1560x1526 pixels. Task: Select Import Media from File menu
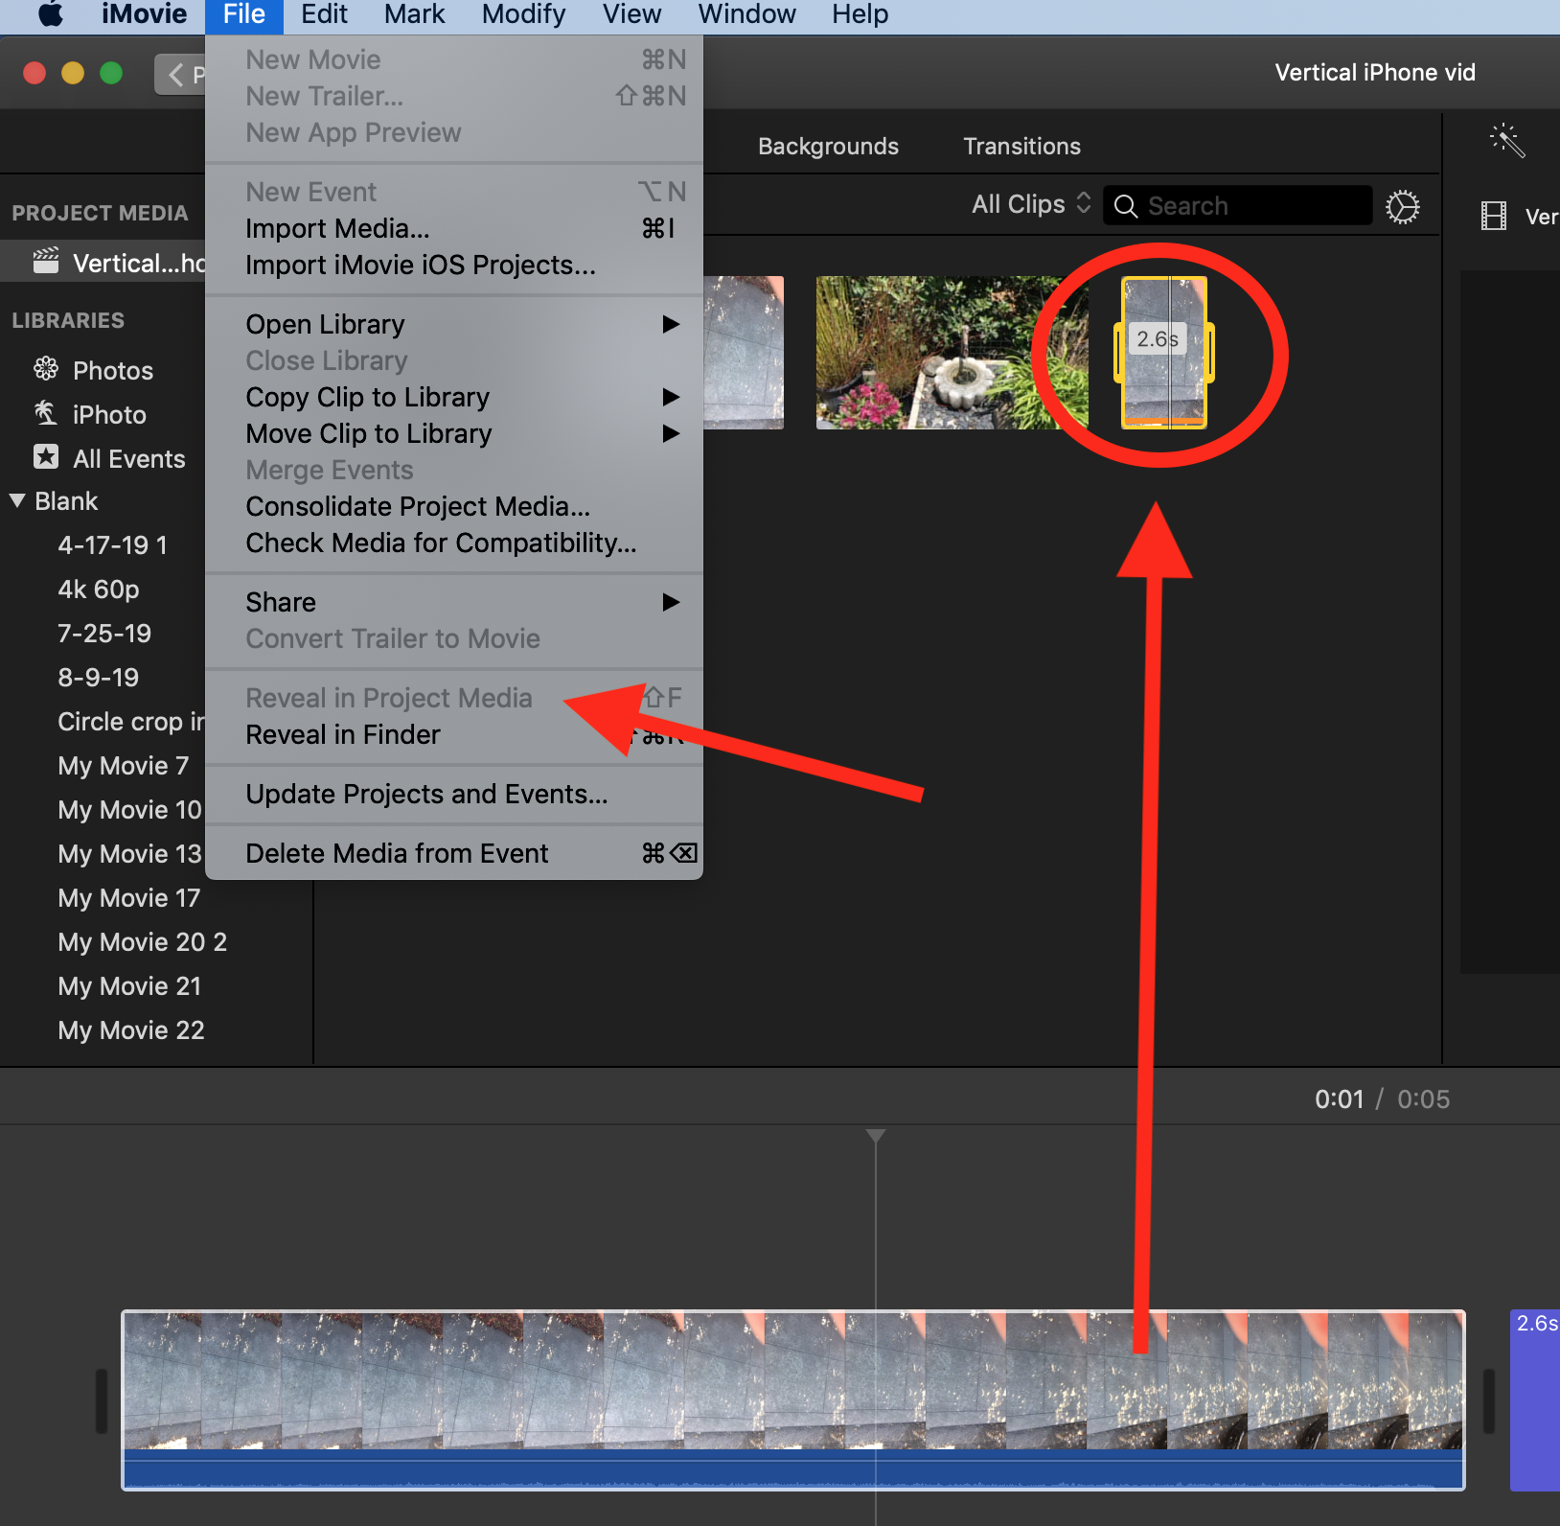click(x=337, y=228)
